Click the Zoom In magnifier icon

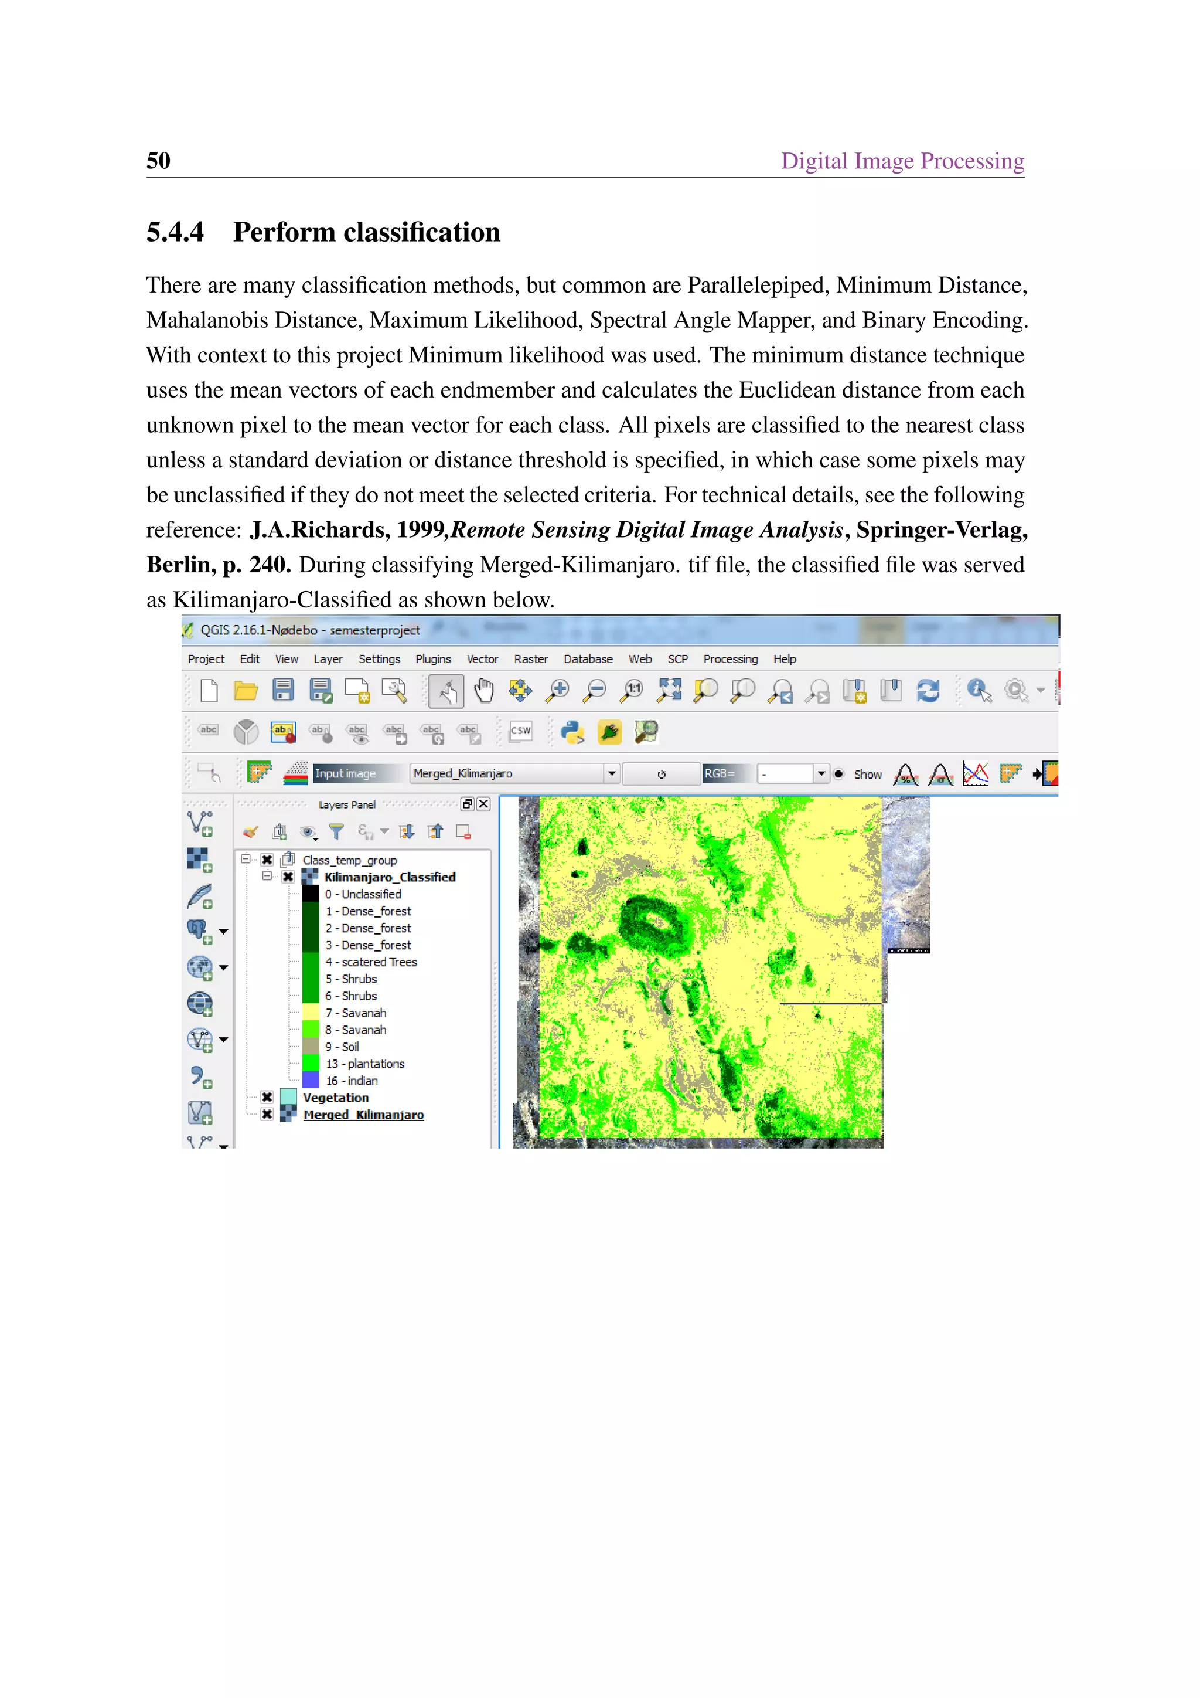[x=557, y=691]
